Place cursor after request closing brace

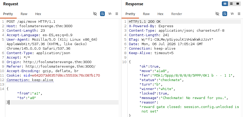point(9,102)
